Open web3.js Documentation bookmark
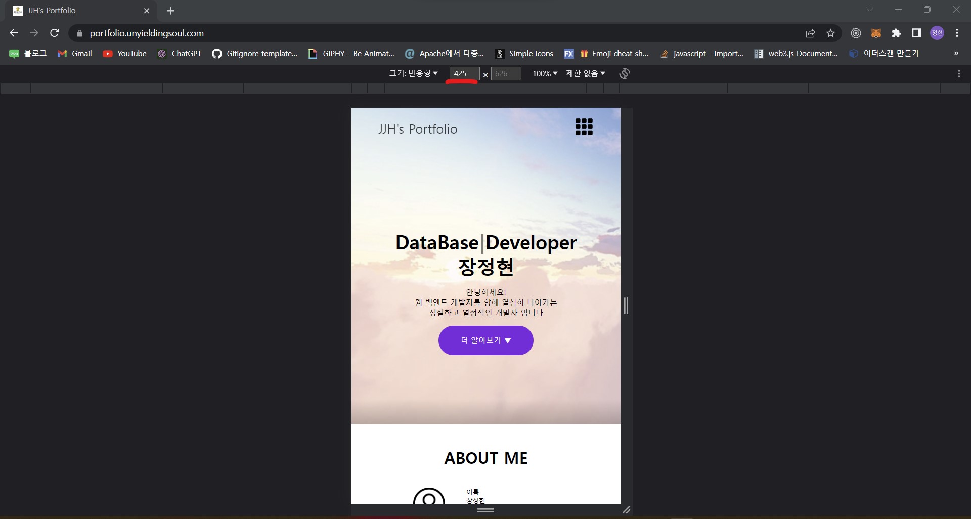This screenshot has height=519, width=971. pyautogui.click(x=796, y=54)
